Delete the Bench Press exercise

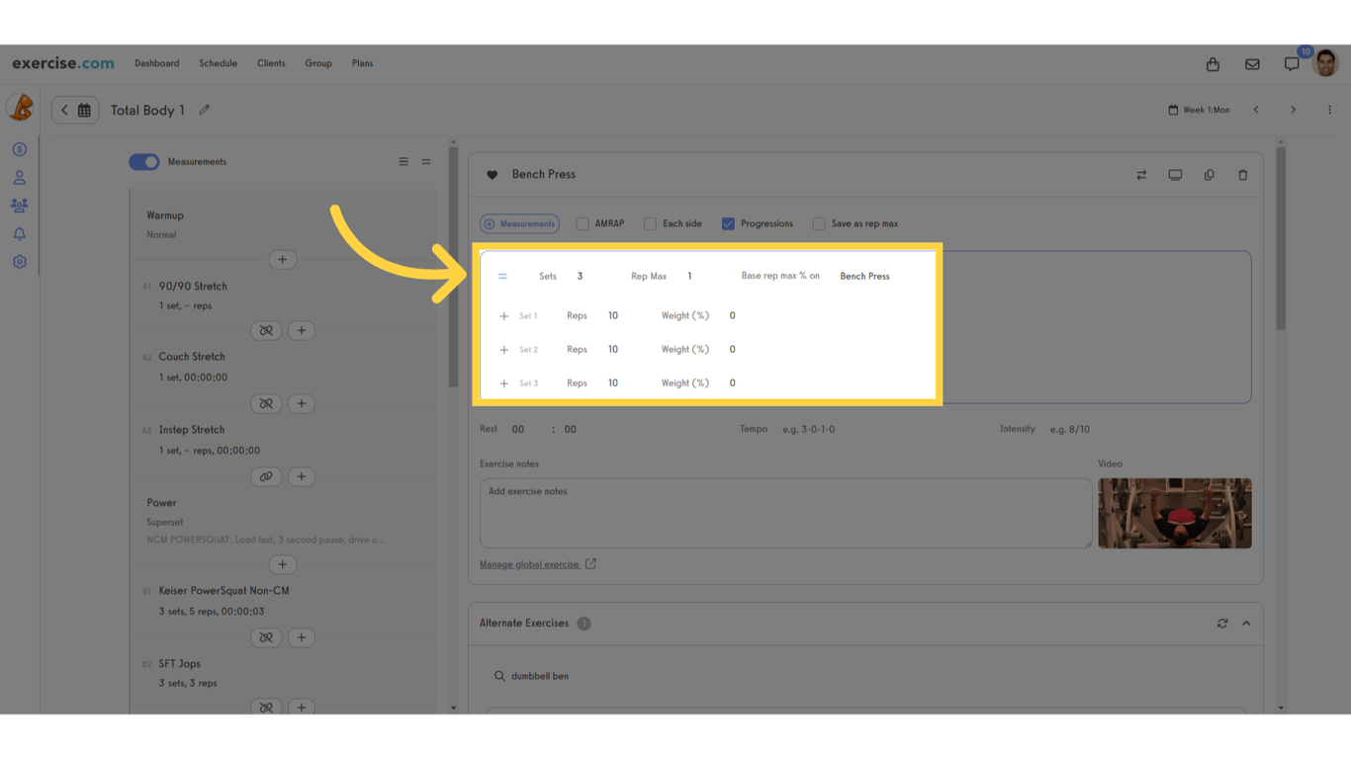[1242, 174]
